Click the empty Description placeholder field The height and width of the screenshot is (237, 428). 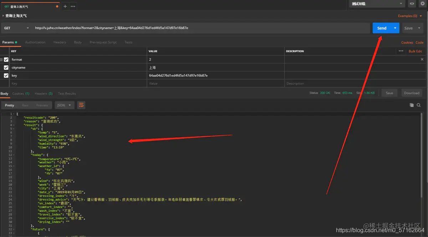355,84
